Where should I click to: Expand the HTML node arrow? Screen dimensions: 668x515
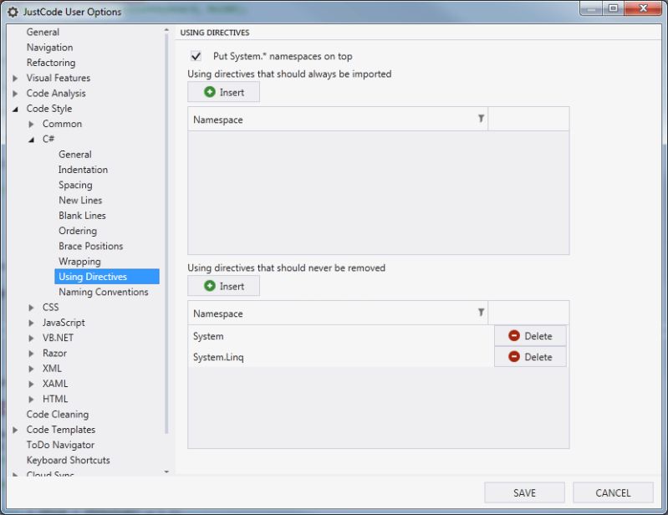31,400
